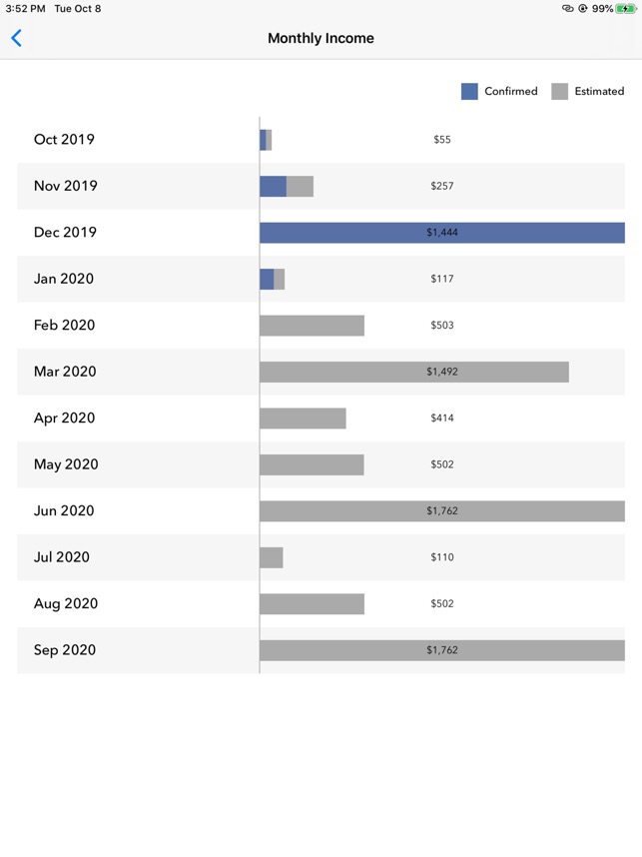Toggle the Estimated legend label

[x=598, y=91]
